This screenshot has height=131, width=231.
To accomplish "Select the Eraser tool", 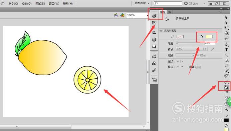I will tap(226, 98).
